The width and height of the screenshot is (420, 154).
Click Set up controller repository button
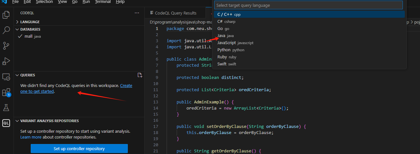click(79, 149)
